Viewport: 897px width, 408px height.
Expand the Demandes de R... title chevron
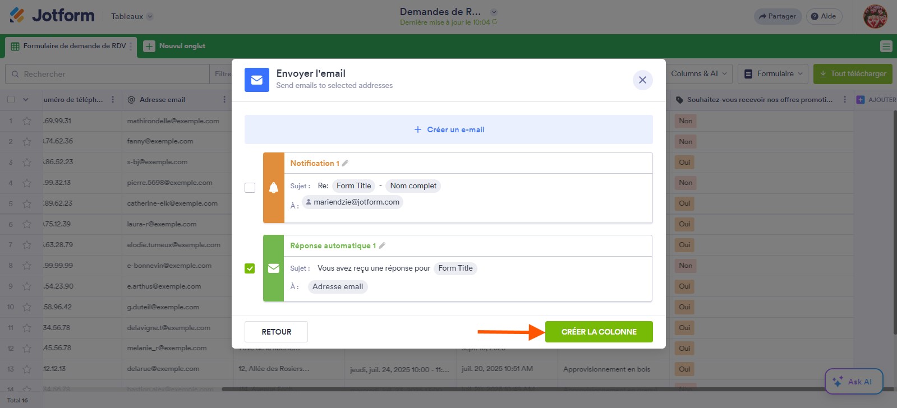(494, 12)
